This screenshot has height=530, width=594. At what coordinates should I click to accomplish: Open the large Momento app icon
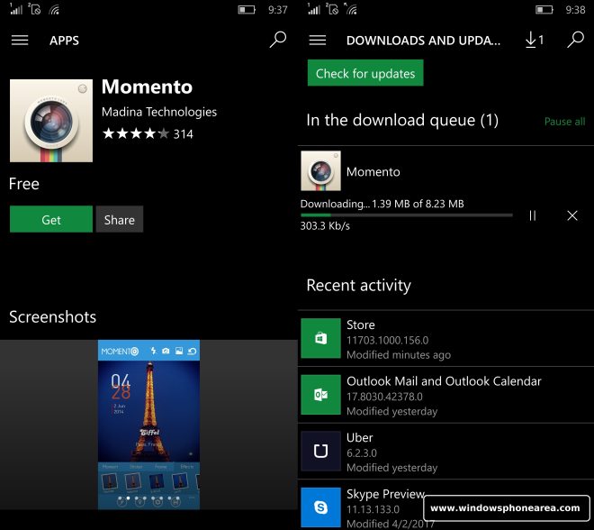point(51,121)
